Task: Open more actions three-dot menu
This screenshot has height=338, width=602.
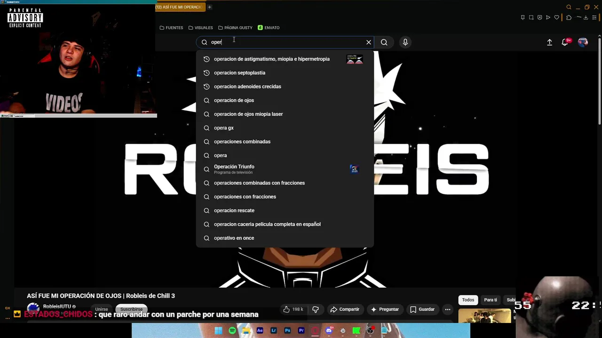Action: pyautogui.click(x=448, y=309)
